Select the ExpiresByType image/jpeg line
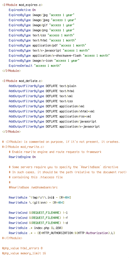129x258 pixels. pyautogui.click(x=42, y=20)
